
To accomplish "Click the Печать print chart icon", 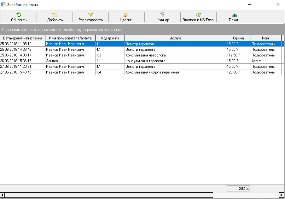I will (x=235, y=15).
